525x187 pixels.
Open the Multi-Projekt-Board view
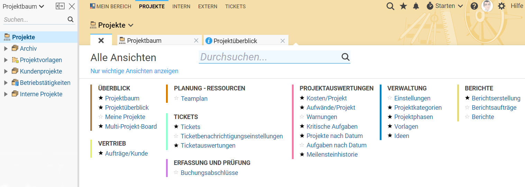click(131, 127)
